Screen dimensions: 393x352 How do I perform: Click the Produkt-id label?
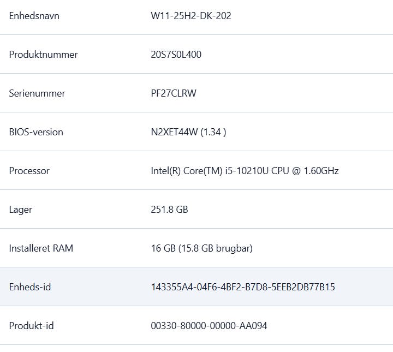(31, 326)
